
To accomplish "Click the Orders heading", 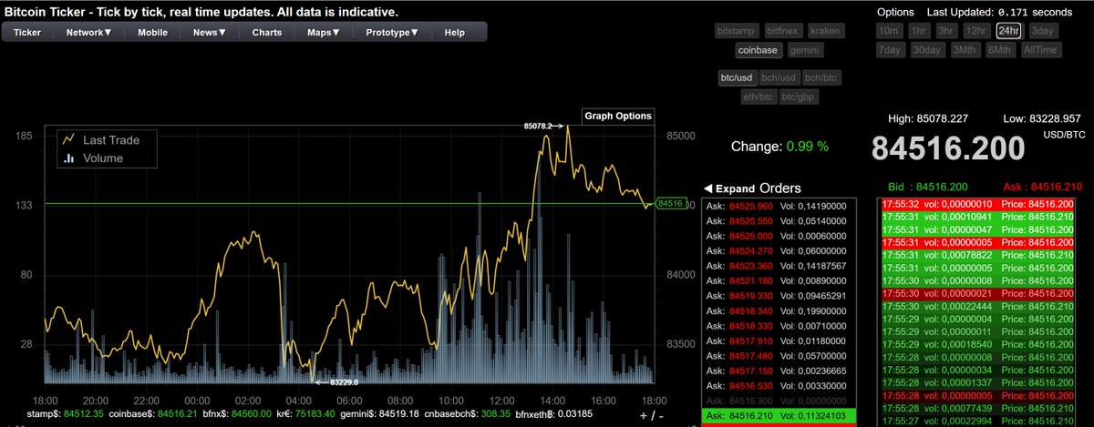I will [x=780, y=188].
